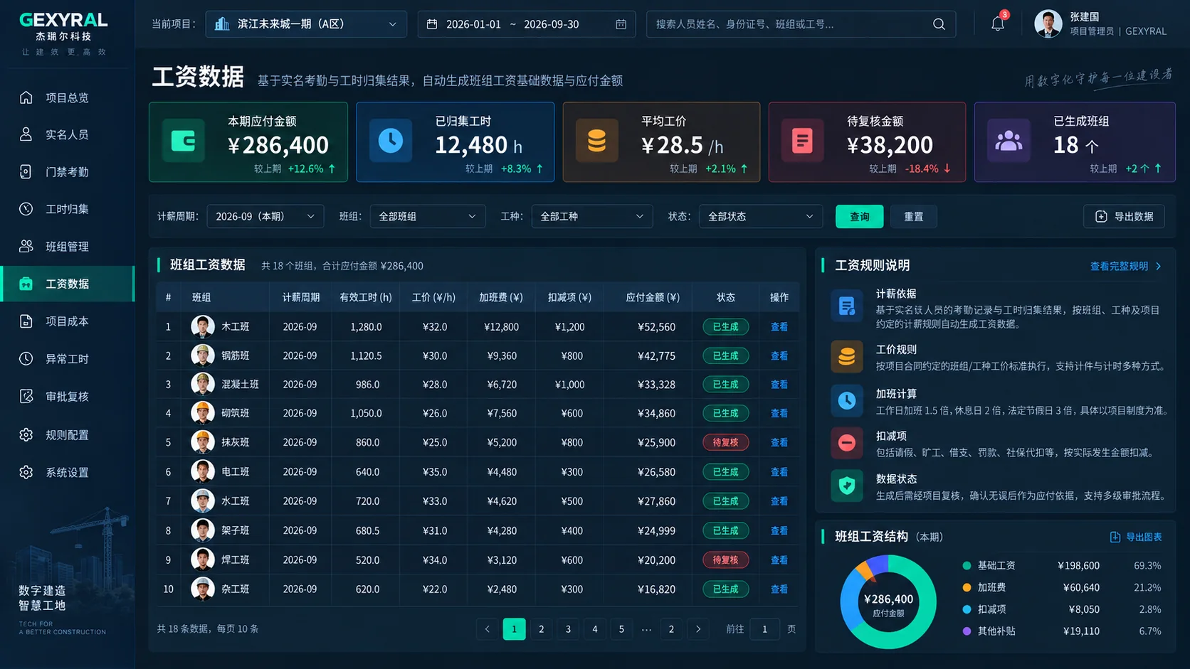Open the 状态 filter dropdown
This screenshot has height=669, width=1190.
(x=761, y=216)
